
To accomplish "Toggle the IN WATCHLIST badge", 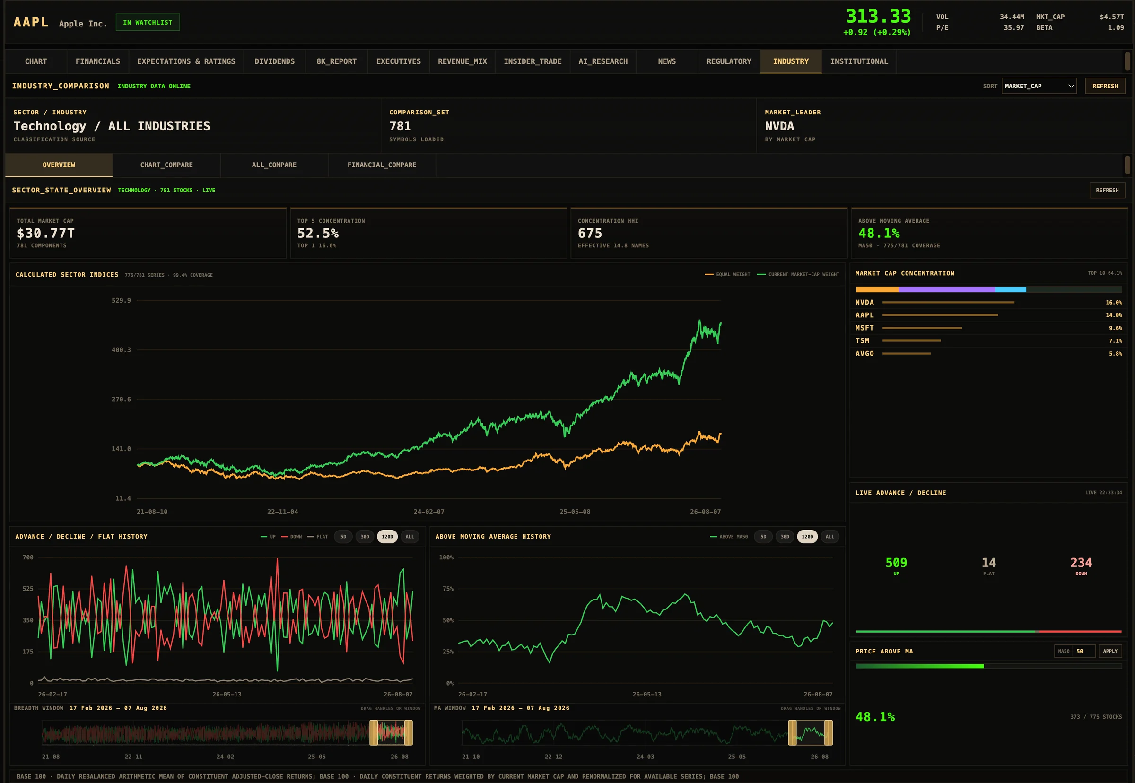I will coord(148,23).
